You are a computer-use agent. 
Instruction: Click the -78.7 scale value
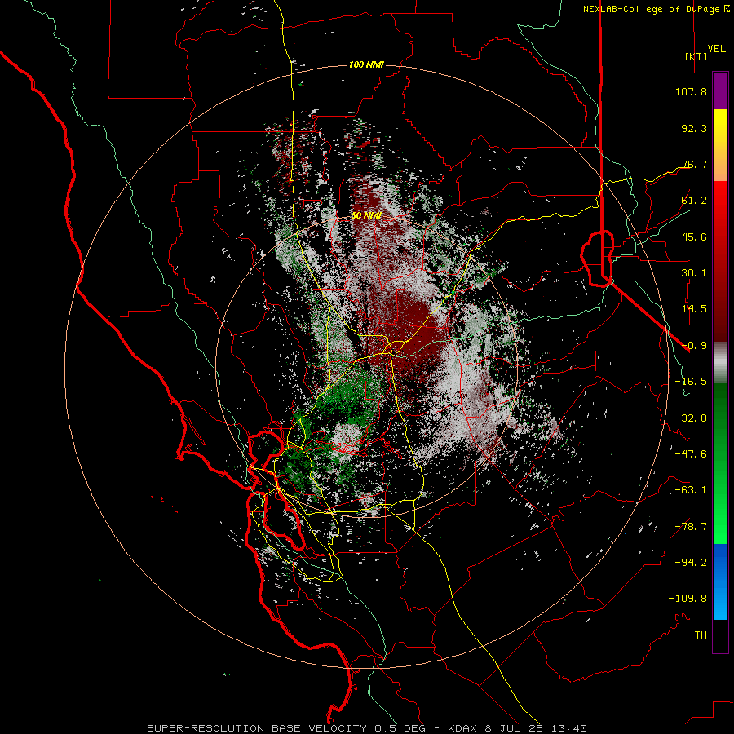pyautogui.click(x=691, y=527)
